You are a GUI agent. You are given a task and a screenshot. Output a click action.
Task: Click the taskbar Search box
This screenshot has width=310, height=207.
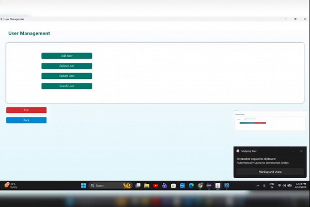click(x=110, y=185)
